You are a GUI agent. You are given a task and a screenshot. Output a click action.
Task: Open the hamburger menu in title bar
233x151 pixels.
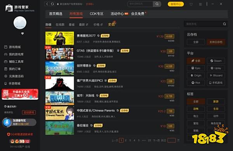200,4
